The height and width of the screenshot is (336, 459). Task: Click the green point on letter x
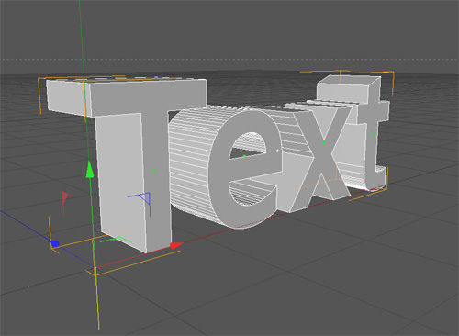(323, 142)
